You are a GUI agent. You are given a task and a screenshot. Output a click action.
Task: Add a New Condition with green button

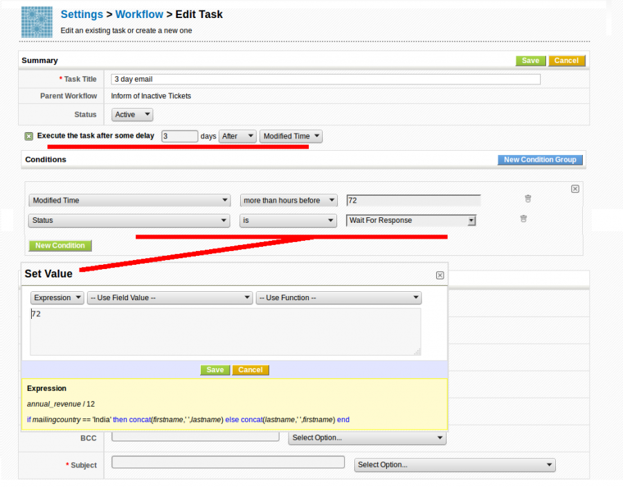(60, 246)
